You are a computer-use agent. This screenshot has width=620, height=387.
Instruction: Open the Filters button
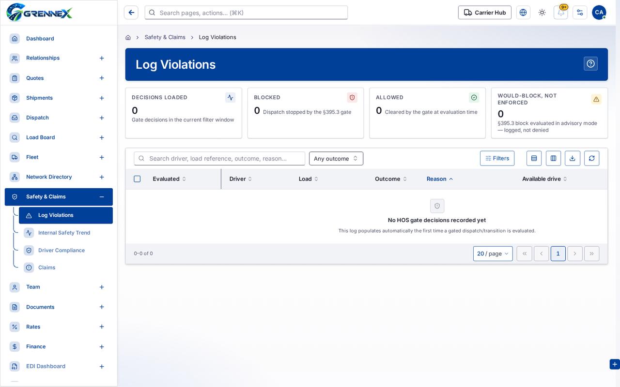click(x=497, y=158)
